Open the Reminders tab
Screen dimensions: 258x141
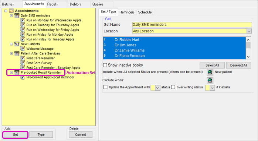click(127, 12)
